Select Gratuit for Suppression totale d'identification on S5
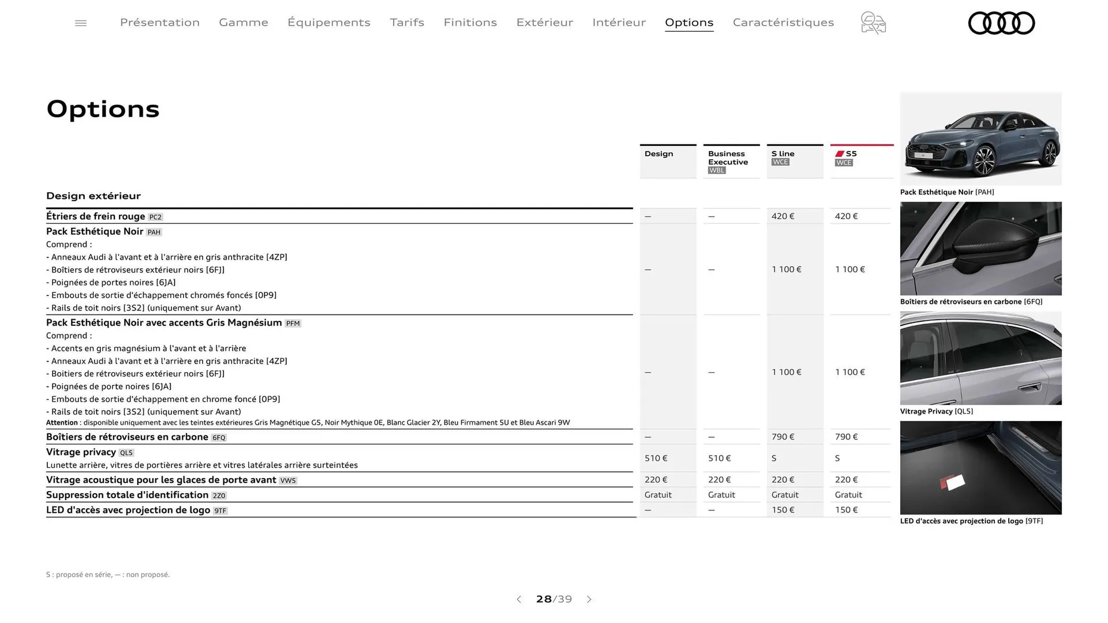Viewport: 1108px width, 623px height. (x=848, y=494)
